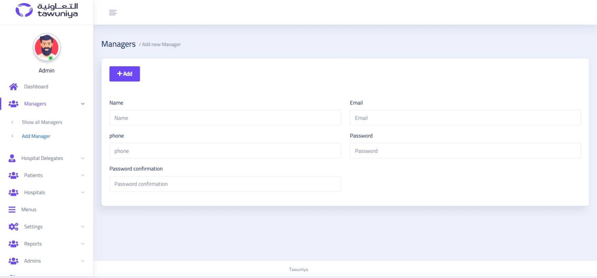Screen dimensions: 597x278
Task: Click the Patients group icon
Action: [x=14, y=175]
